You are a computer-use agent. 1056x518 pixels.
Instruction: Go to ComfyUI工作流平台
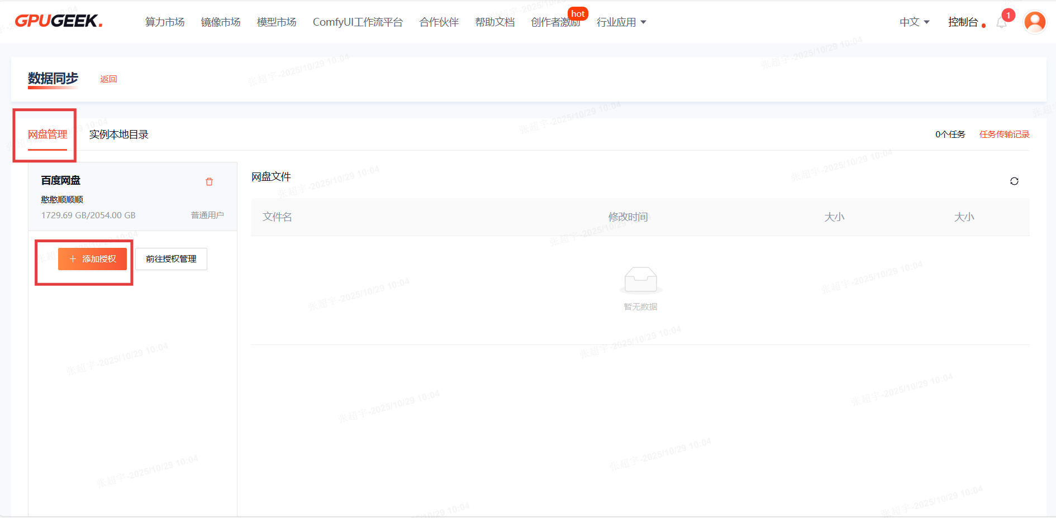click(x=358, y=22)
